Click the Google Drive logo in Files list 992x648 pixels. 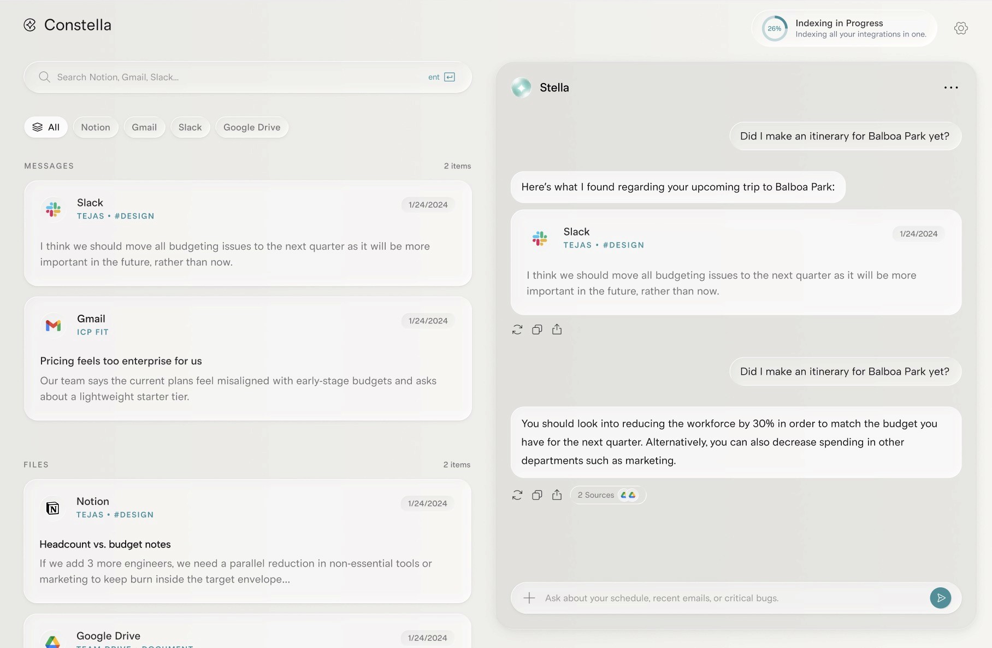(x=53, y=641)
